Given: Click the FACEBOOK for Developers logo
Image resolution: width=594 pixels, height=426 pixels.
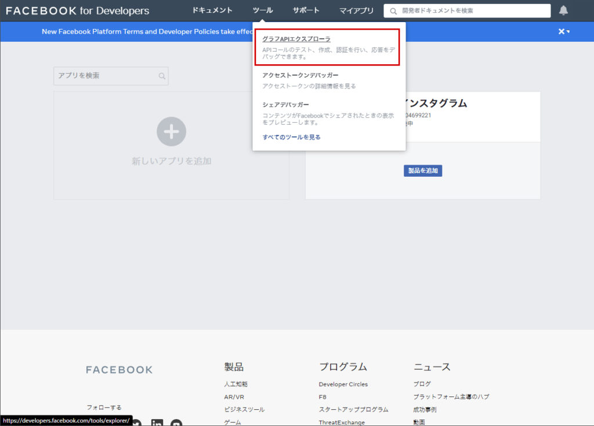Looking at the screenshot, I should 77,10.
